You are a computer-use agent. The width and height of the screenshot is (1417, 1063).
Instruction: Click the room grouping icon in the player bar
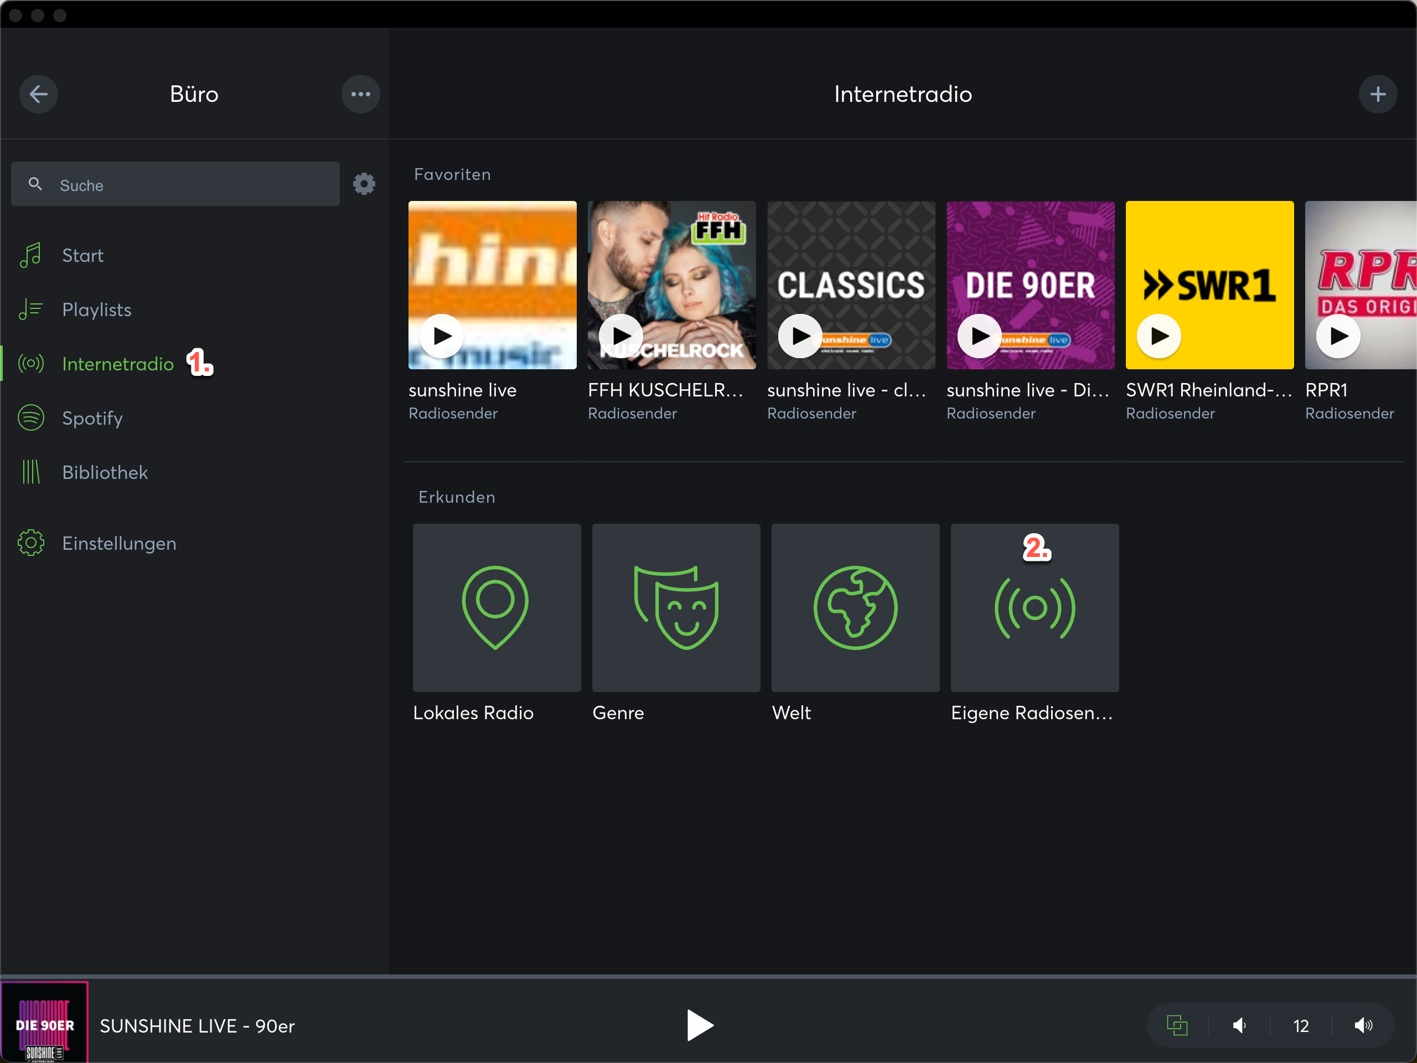click(1177, 1025)
